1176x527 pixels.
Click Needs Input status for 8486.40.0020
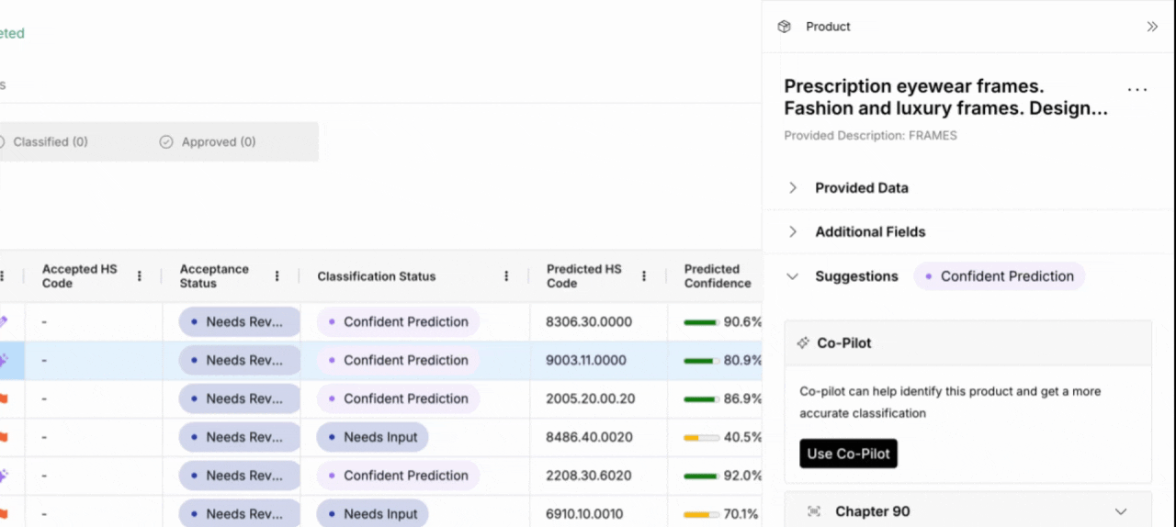[x=372, y=437]
